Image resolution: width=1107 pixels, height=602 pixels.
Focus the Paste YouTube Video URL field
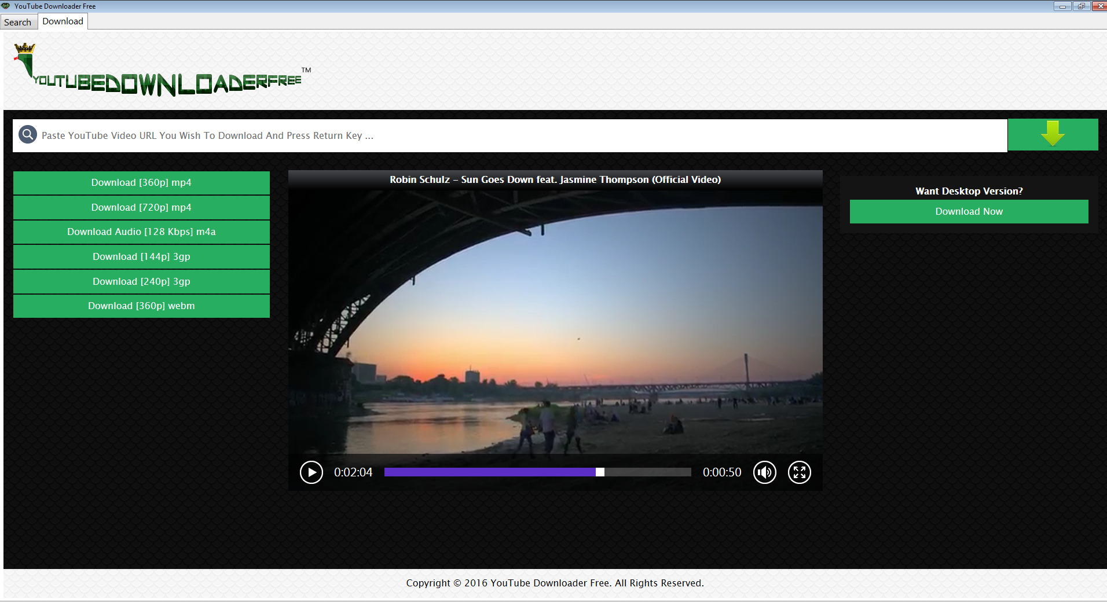point(509,135)
